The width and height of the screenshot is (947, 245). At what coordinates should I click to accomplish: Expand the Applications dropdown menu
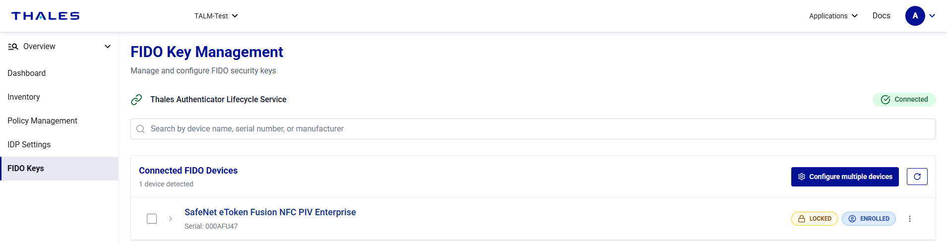pos(833,16)
